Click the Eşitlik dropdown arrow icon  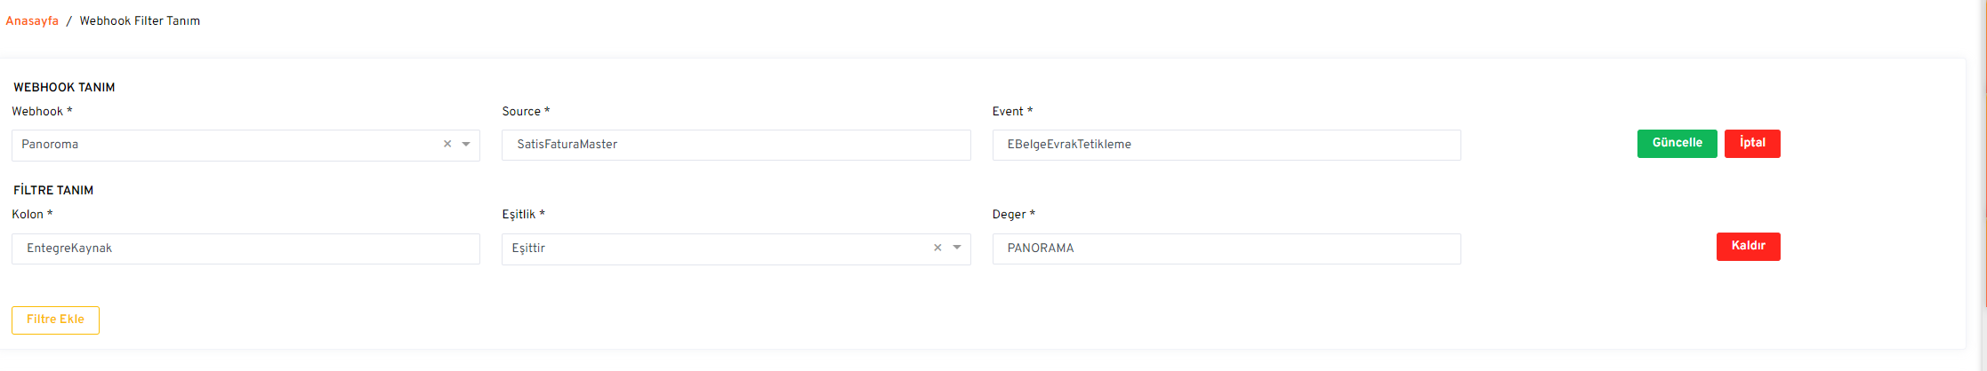click(x=957, y=249)
